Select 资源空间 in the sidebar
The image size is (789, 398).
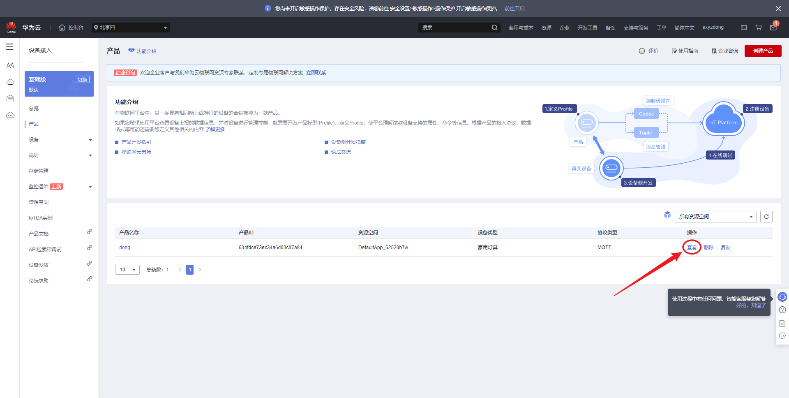tap(39, 202)
